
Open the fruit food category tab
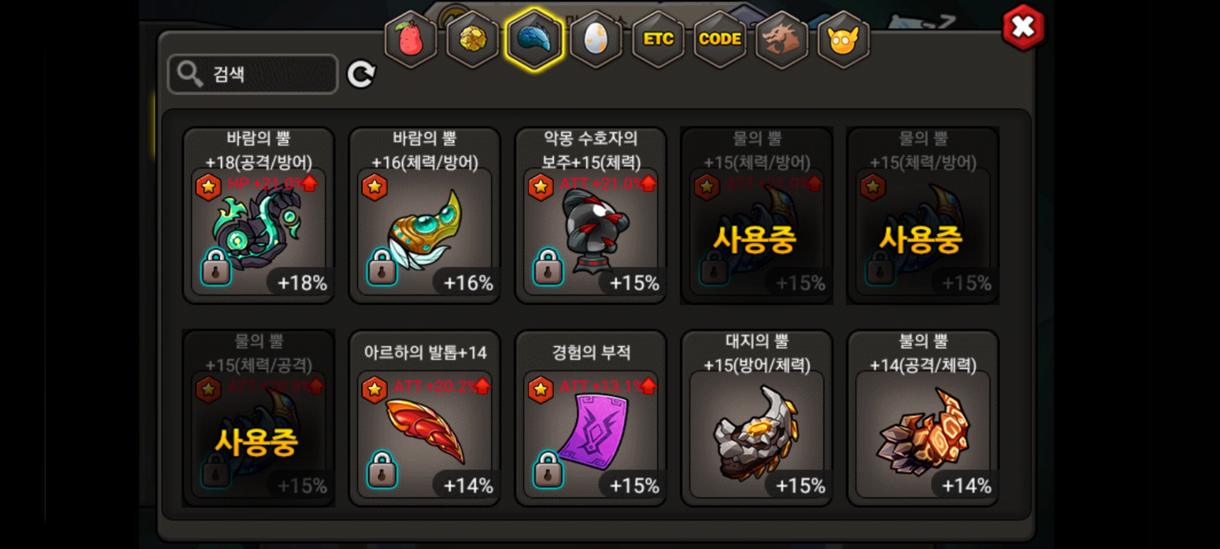point(411,39)
